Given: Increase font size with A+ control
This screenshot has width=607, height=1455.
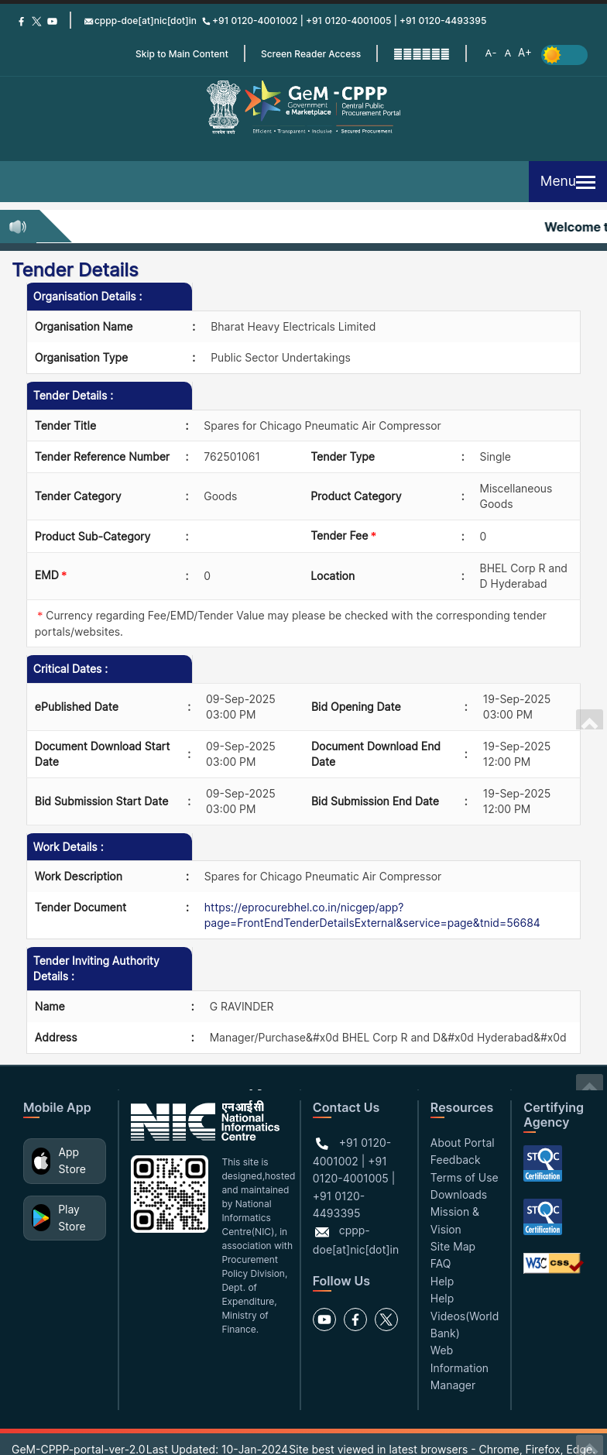Looking at the screenshot, I should tap(524, 53).
